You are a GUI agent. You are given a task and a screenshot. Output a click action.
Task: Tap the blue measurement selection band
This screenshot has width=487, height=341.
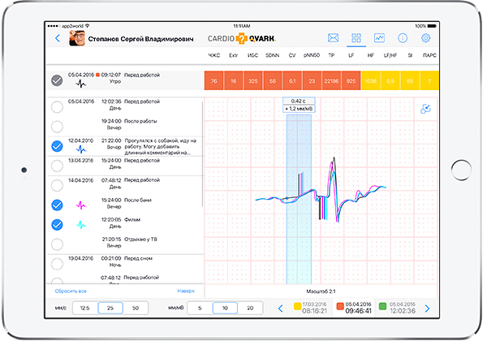click(299, 199)
